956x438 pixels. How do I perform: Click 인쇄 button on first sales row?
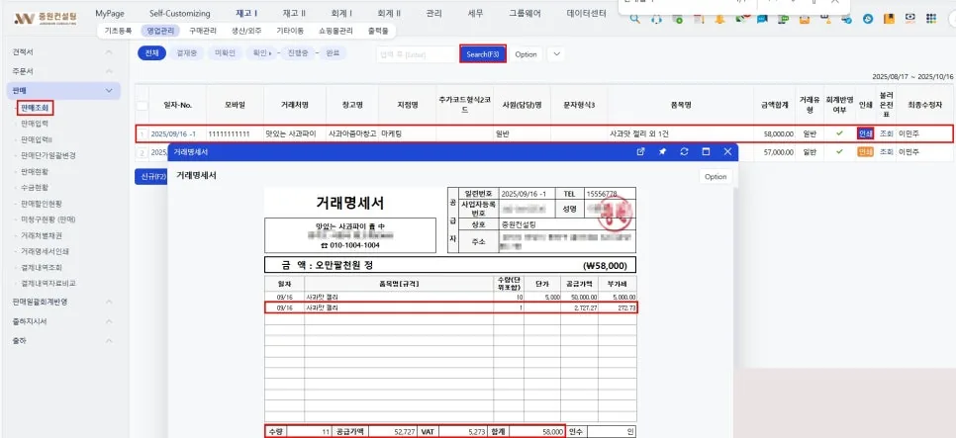tap(865, 134)
